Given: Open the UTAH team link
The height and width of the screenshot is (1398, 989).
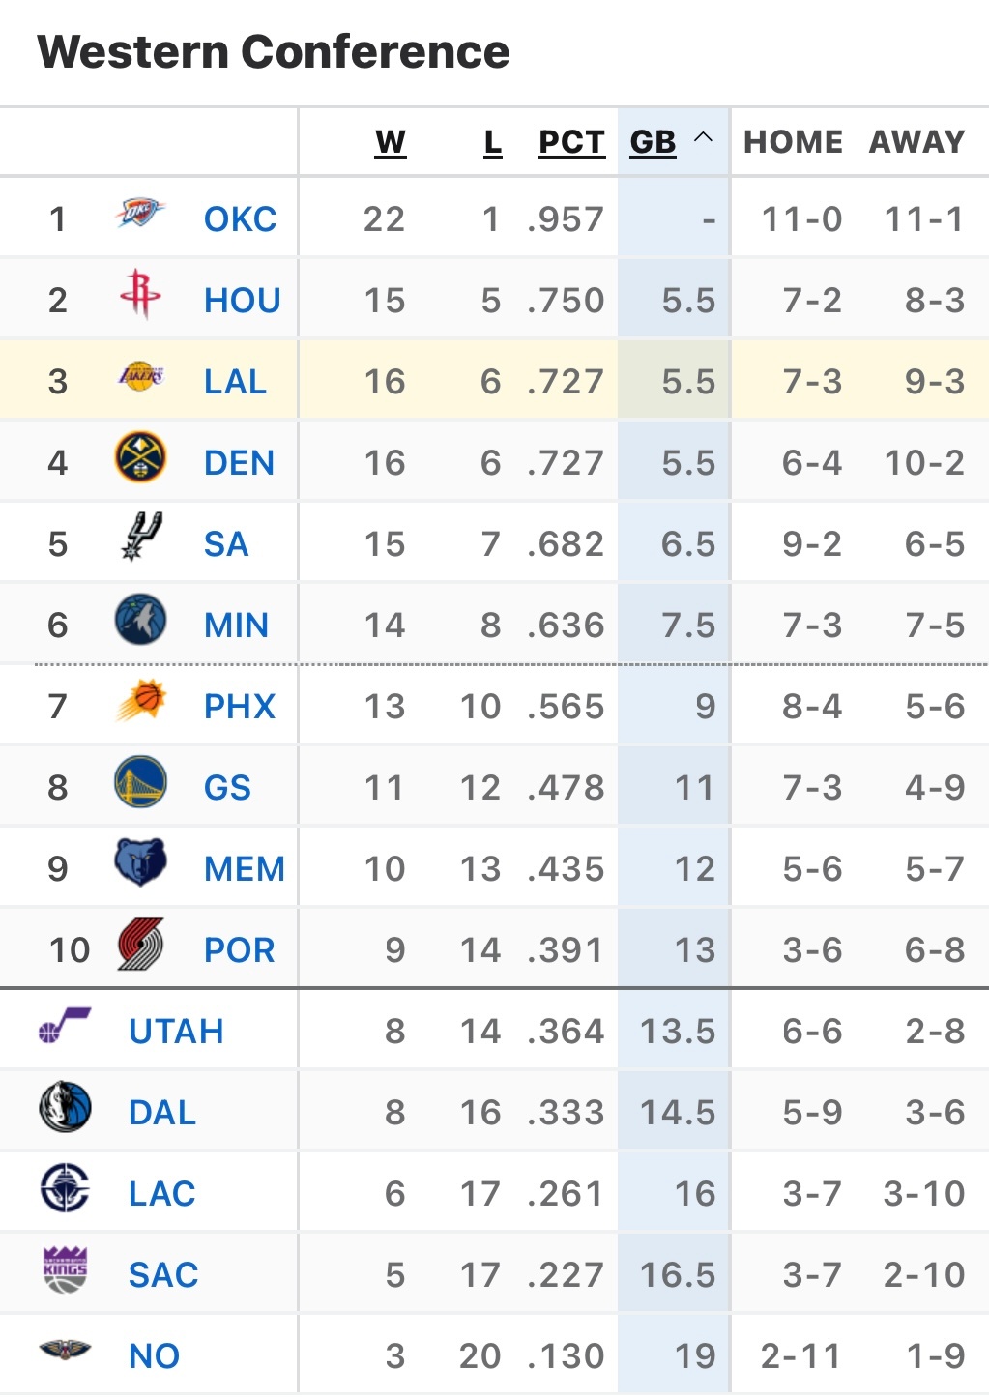Looking at the screenshot, I should [176, 1032].
